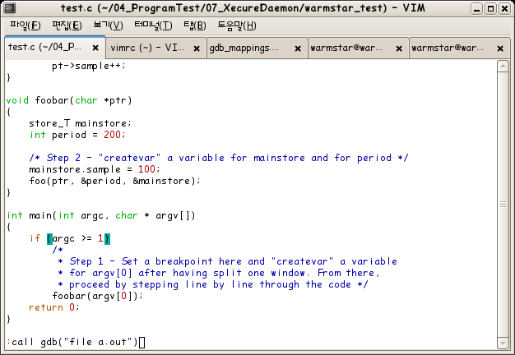Click the 'foobar(argv[0]);' call line
Screen dimensions: 515x355
98,296
